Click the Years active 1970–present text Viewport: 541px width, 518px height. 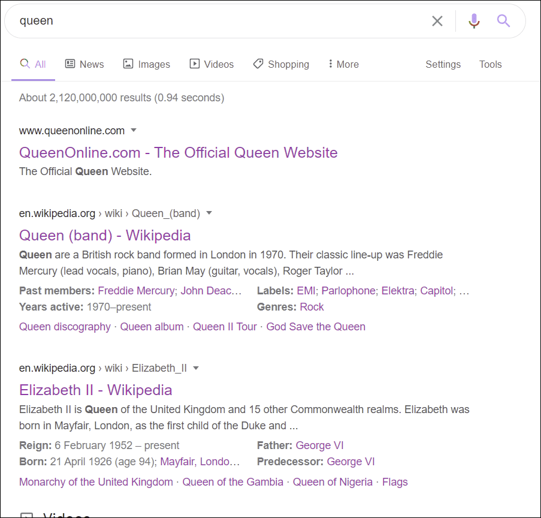[x=85, y=306]
